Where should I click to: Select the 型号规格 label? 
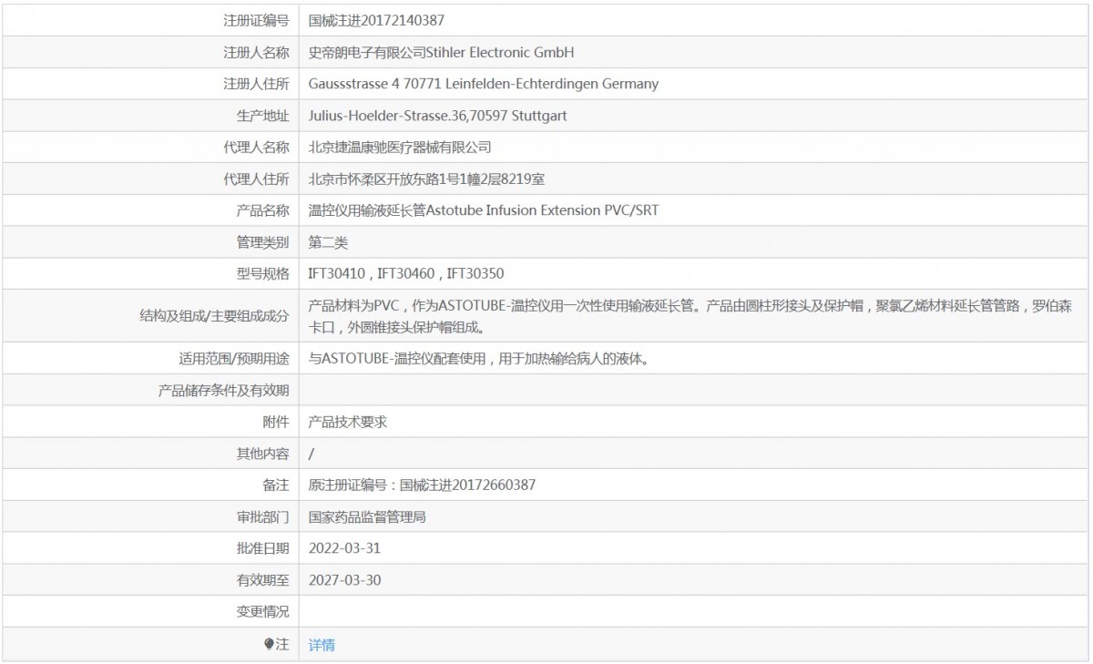pyautogui.click(x=262, y=273)
